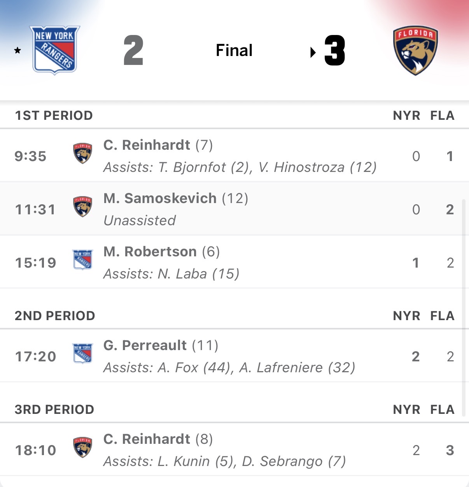The width and height of the screenshot is (469, 487).
Task: Open M. Samoskevich (12) player link
Action: 160,198
